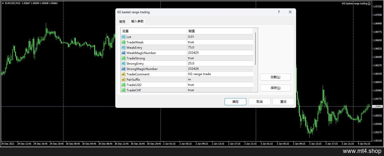Click the PairSuffix string icon
Viewport: 384px width, 156px height.
(123, 80)
